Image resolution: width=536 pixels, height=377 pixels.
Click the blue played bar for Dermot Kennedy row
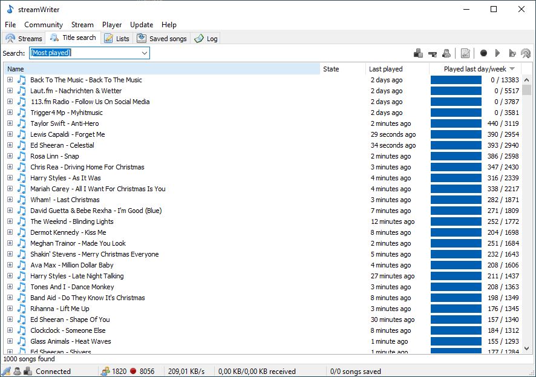456,232
